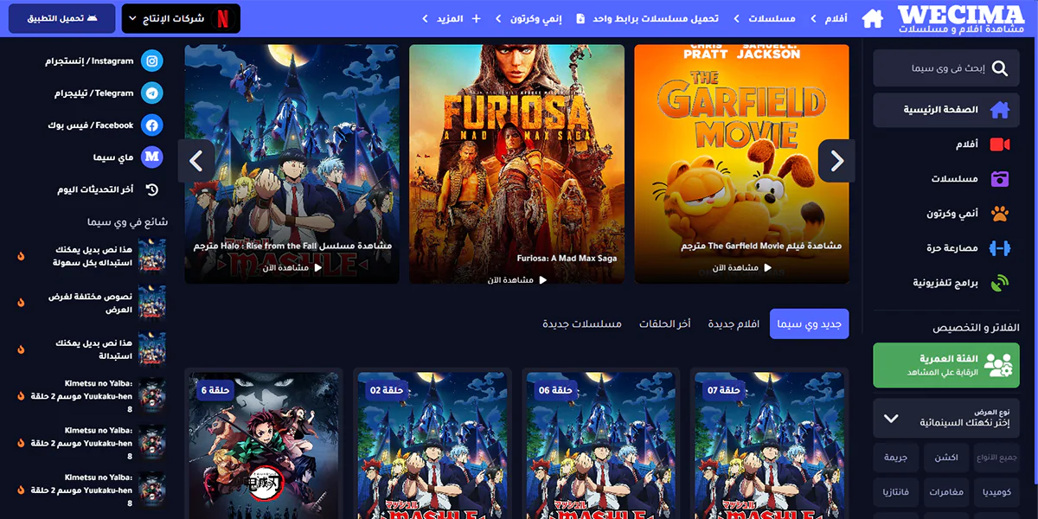
Task: Switch to the أخر الحلقات tab
Action: (x=665, y=324)
